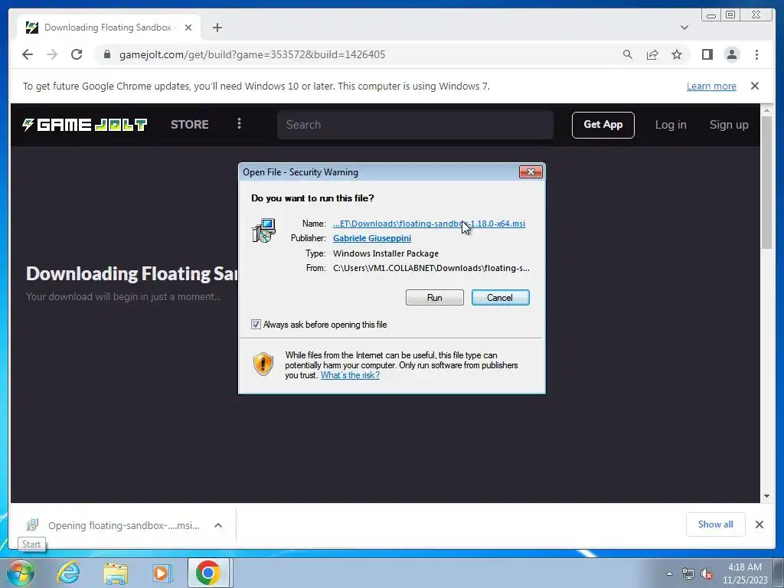Open the Log in page
784x588 pixels.
tap(671, 125)
